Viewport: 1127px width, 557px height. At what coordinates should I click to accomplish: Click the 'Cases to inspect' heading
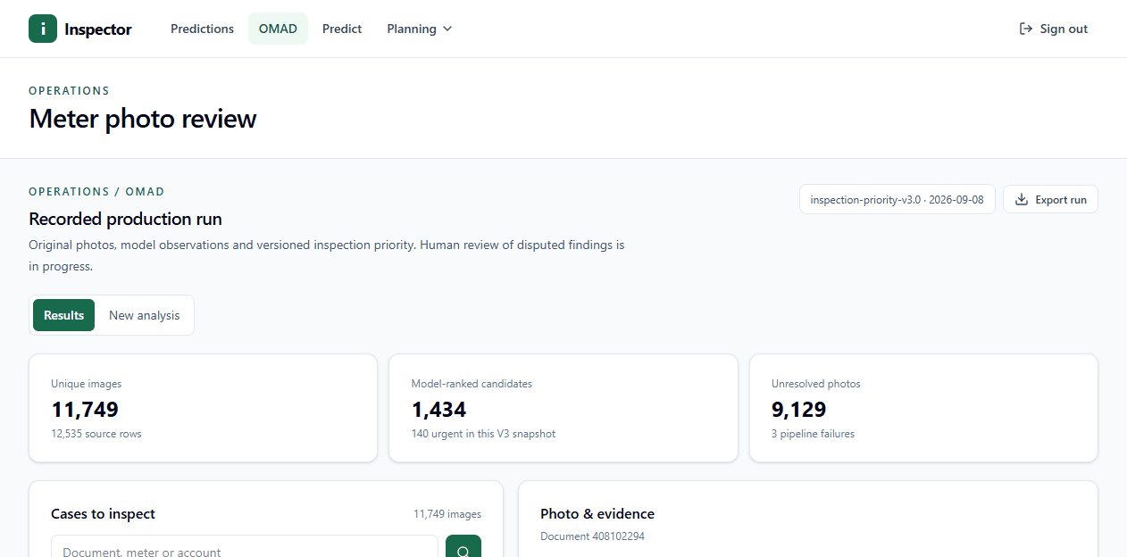[103, 514]
